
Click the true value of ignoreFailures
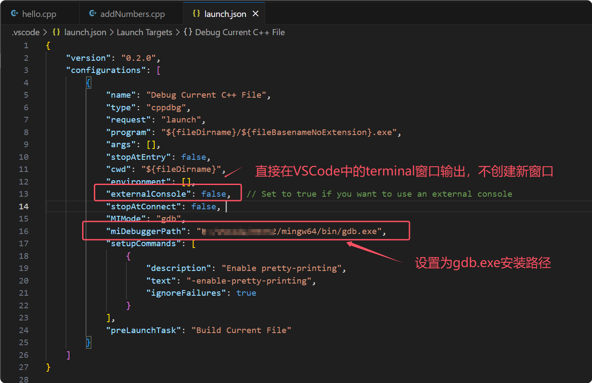coord(246,293)
